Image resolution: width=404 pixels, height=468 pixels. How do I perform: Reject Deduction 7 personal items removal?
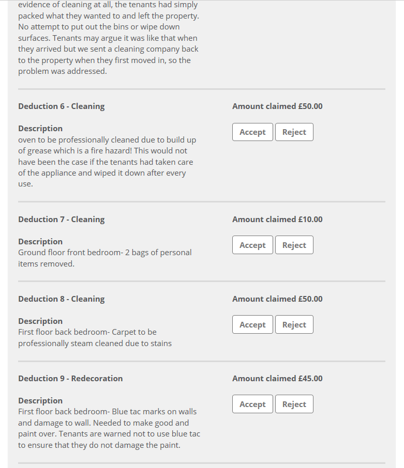click(x=294, y=245)
